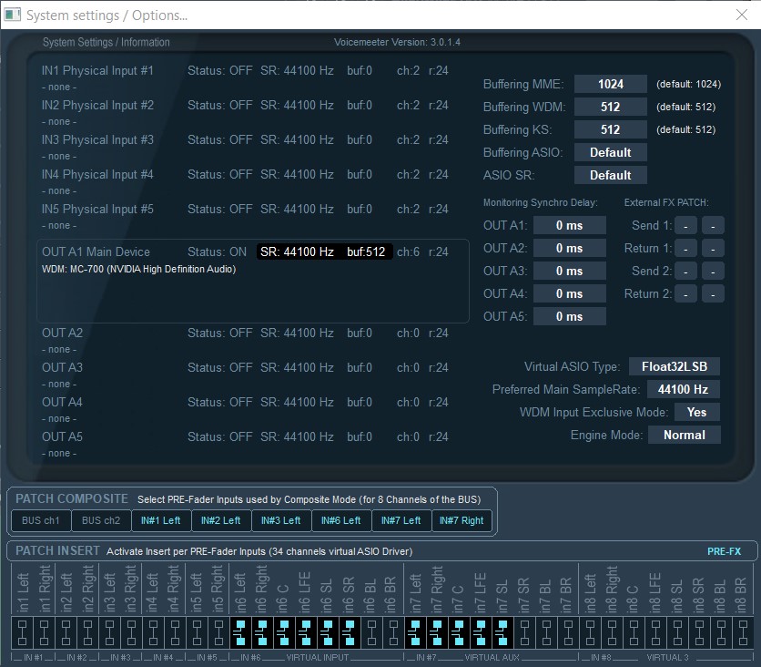
Task: Disable WDM Input Exclusive Mode
Action: click(x=696, y=412)
